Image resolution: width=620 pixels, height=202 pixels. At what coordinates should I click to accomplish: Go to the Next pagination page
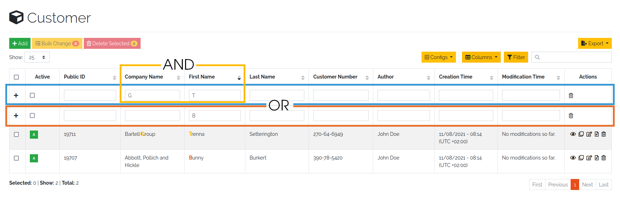click(587, 185)
